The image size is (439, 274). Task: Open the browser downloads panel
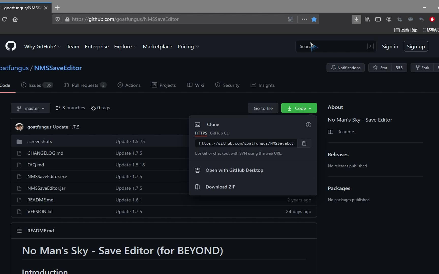(x=356, y=19)
